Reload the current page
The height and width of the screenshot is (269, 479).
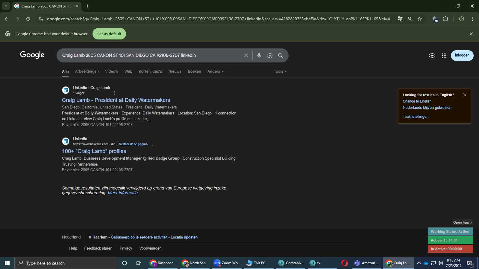(28, 19)
